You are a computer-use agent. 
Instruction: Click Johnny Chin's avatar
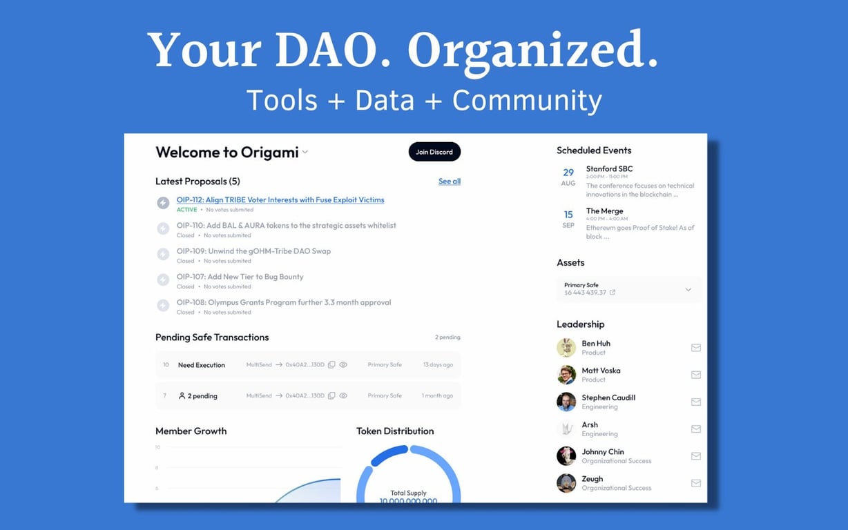coord(566,456)
